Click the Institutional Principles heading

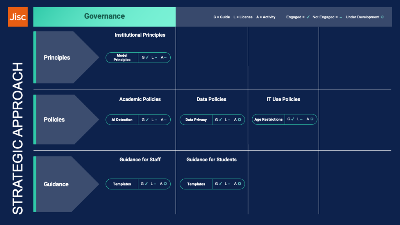click(x=140, y=35)
